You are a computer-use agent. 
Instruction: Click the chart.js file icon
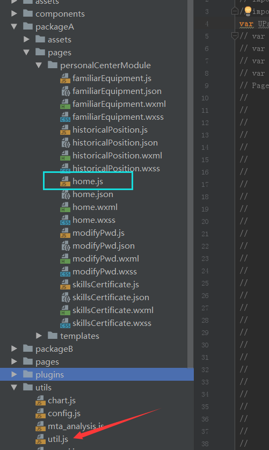[x=40, y=401]
